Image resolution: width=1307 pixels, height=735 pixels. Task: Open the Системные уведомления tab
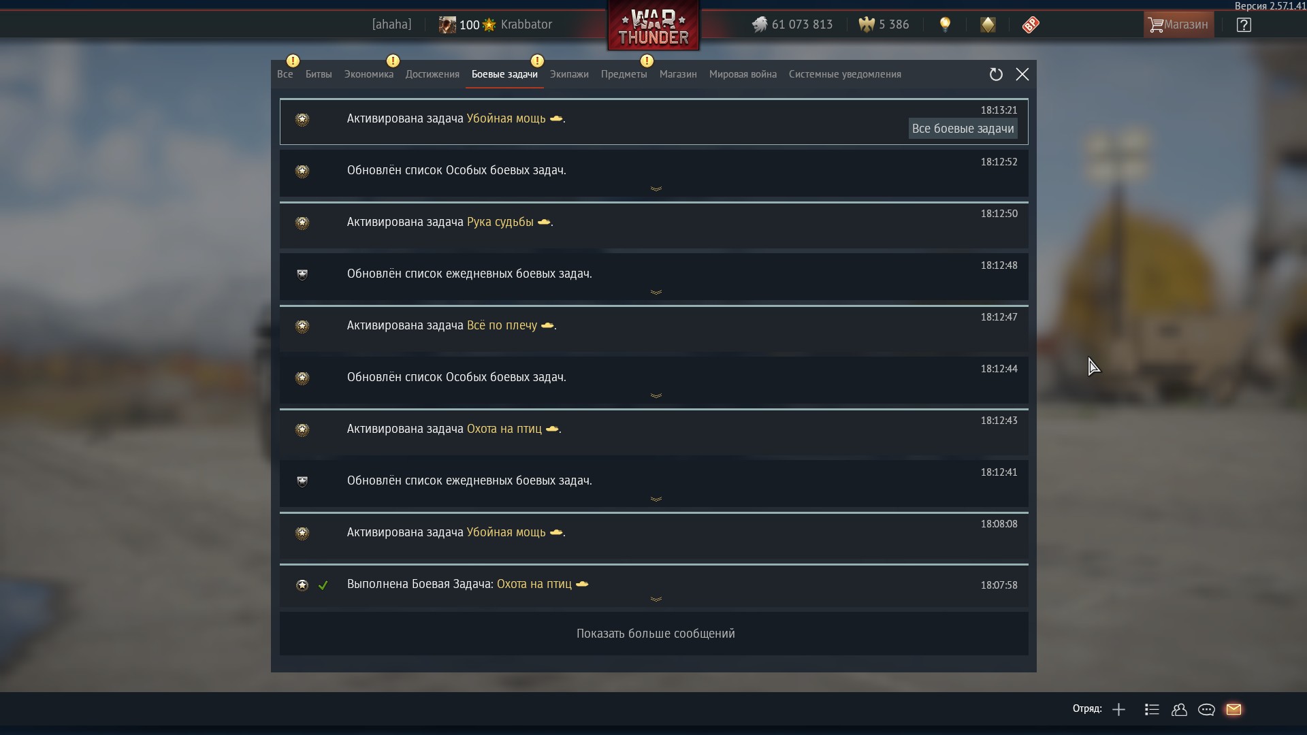coord(845,74)
